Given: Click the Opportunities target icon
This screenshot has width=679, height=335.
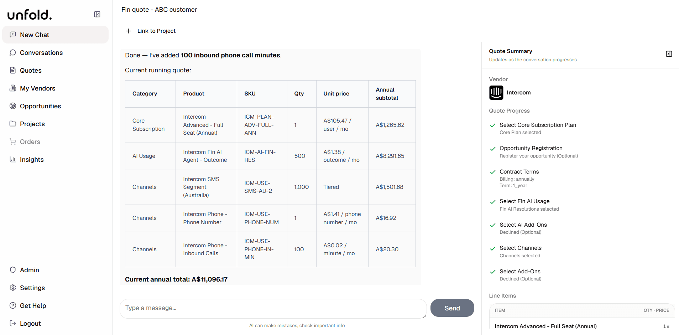Looking at the screenshot, I should pos(13,106).
